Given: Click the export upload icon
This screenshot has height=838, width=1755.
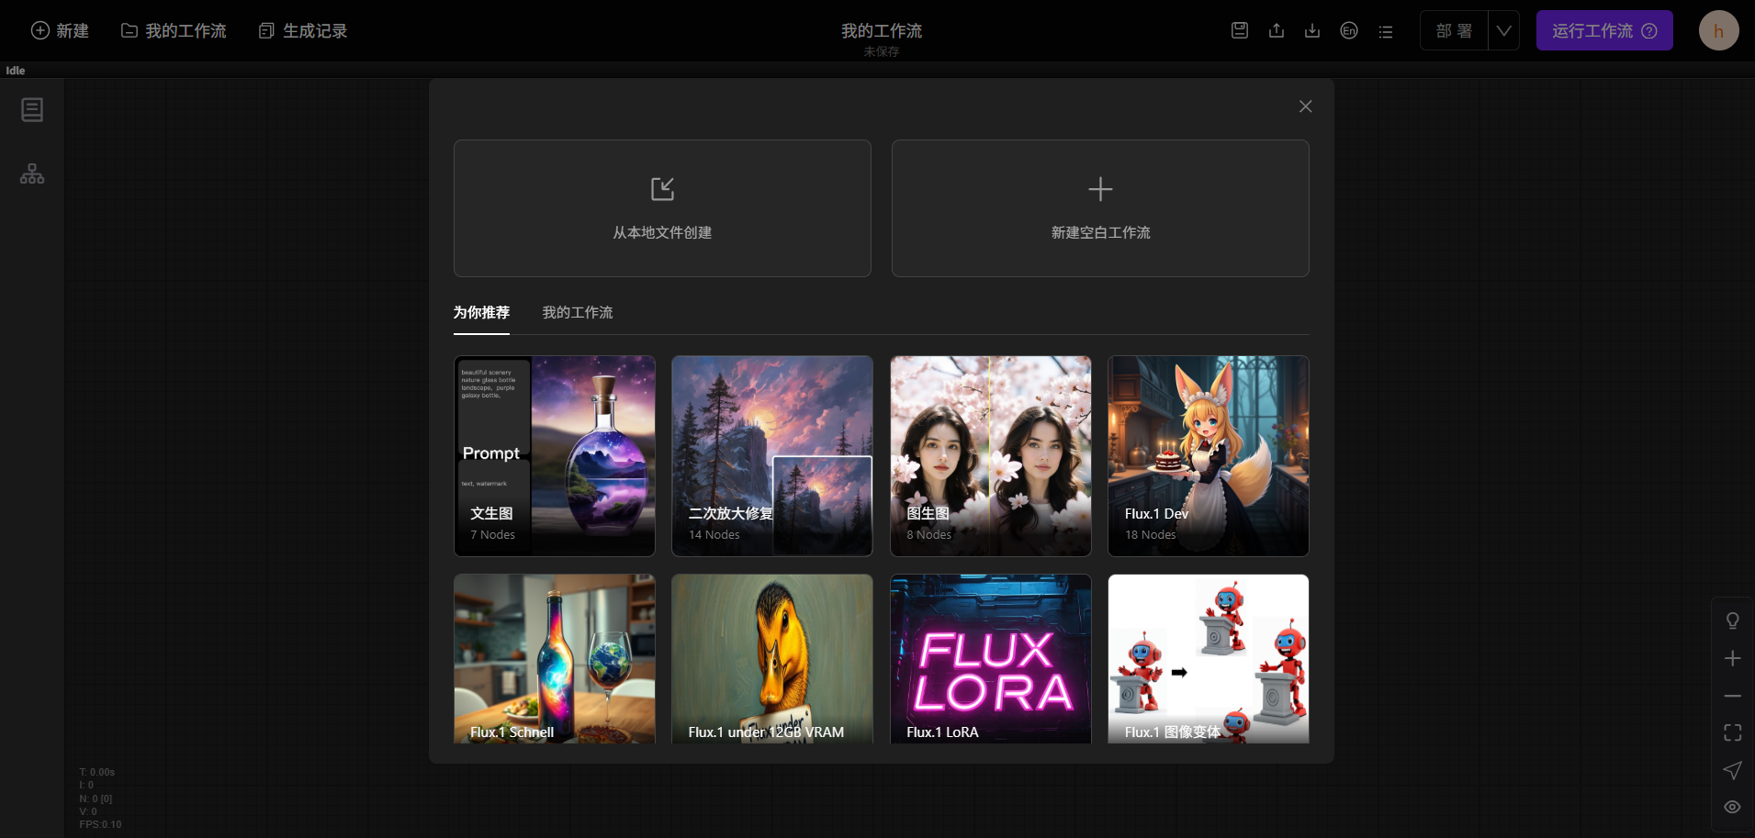Looking at the screenshot, I should point(1277,30).
